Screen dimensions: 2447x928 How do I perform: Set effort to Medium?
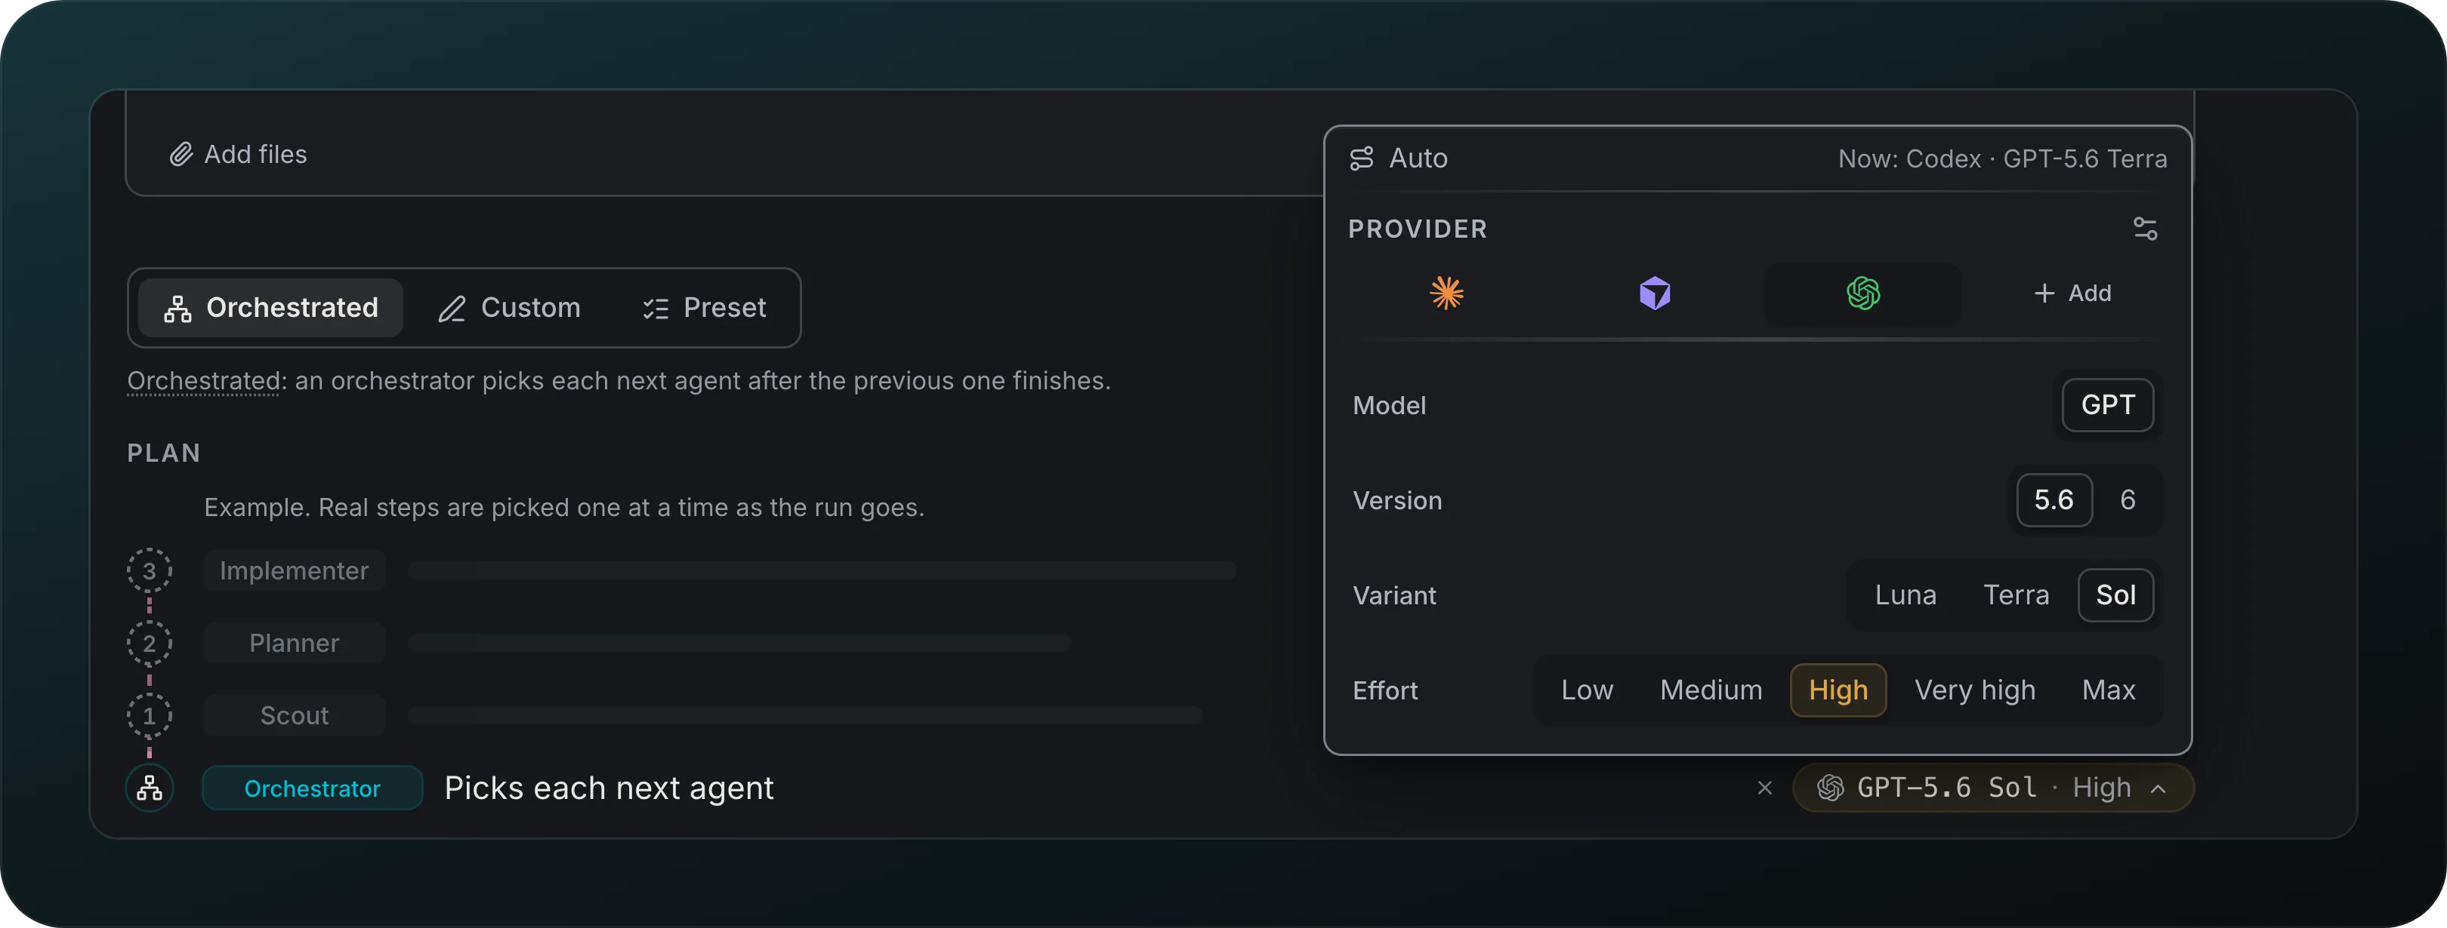click(x=1711, y=690)
